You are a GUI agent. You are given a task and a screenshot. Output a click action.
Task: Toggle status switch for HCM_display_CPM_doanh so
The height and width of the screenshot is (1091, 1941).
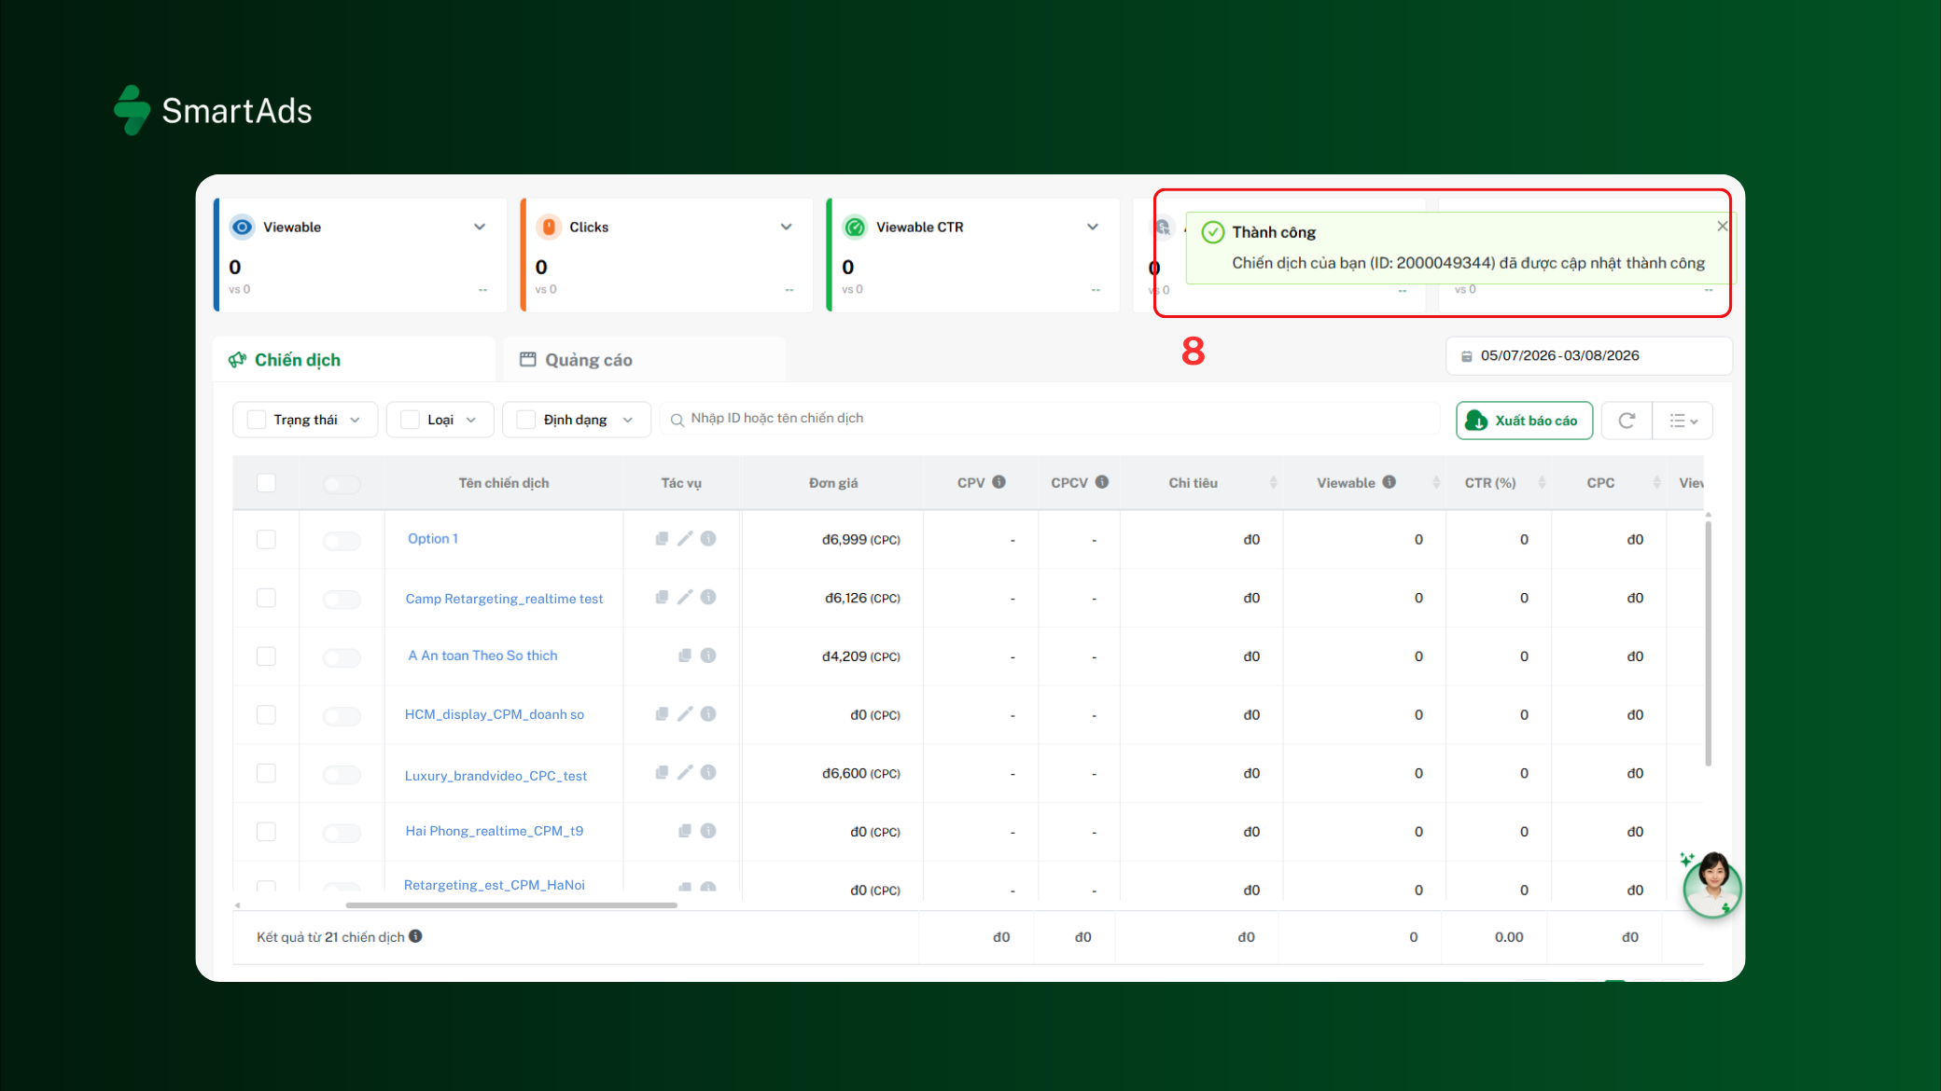pos(342,716)
